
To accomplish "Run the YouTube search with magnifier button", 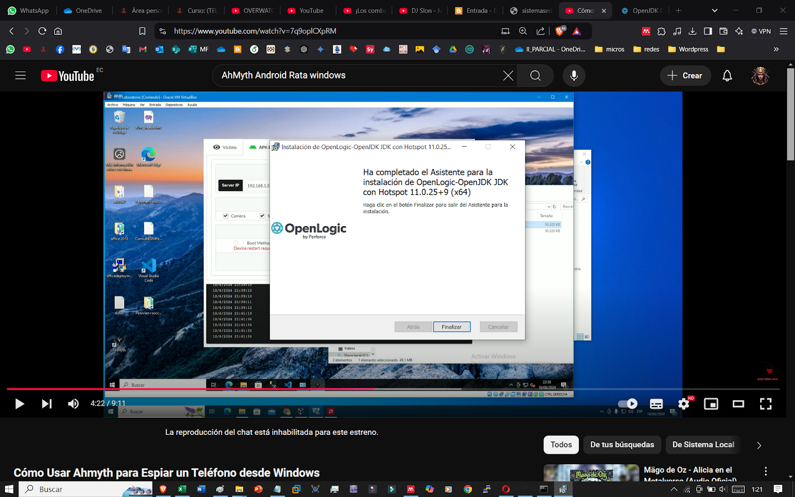I will [x=535, y=76].
